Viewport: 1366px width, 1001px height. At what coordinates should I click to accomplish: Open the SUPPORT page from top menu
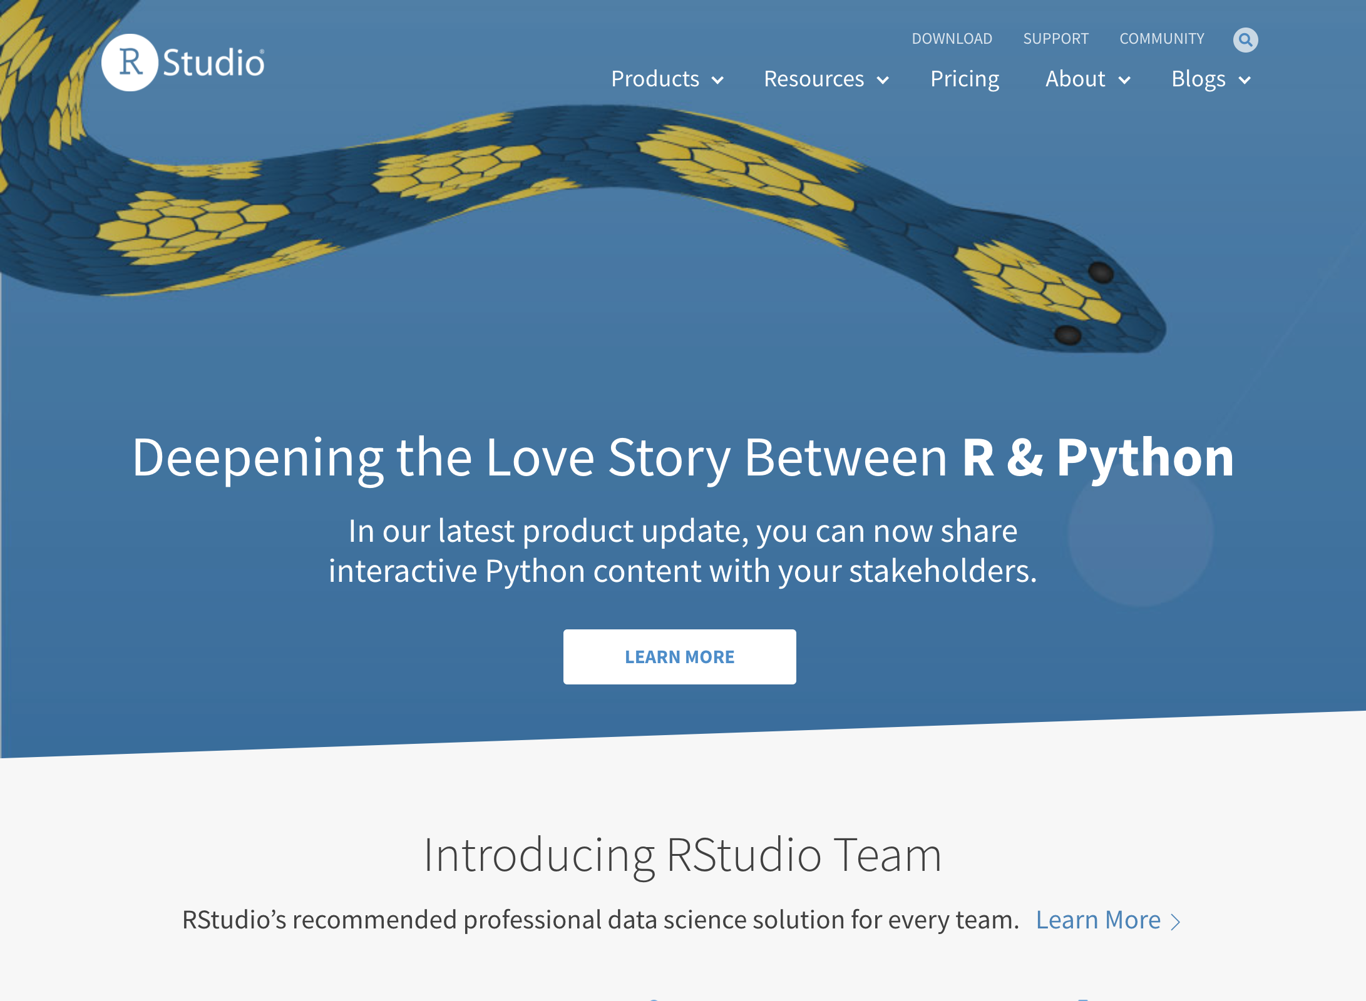click(x=1055, y=38)
